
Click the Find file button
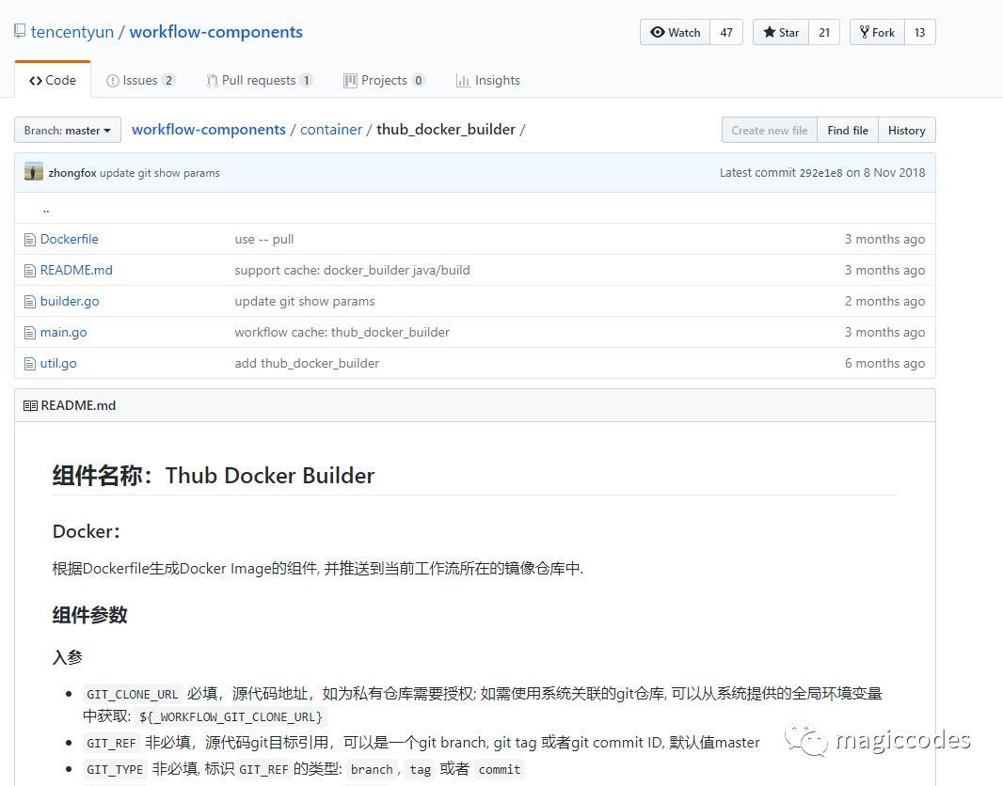(848, 131)
